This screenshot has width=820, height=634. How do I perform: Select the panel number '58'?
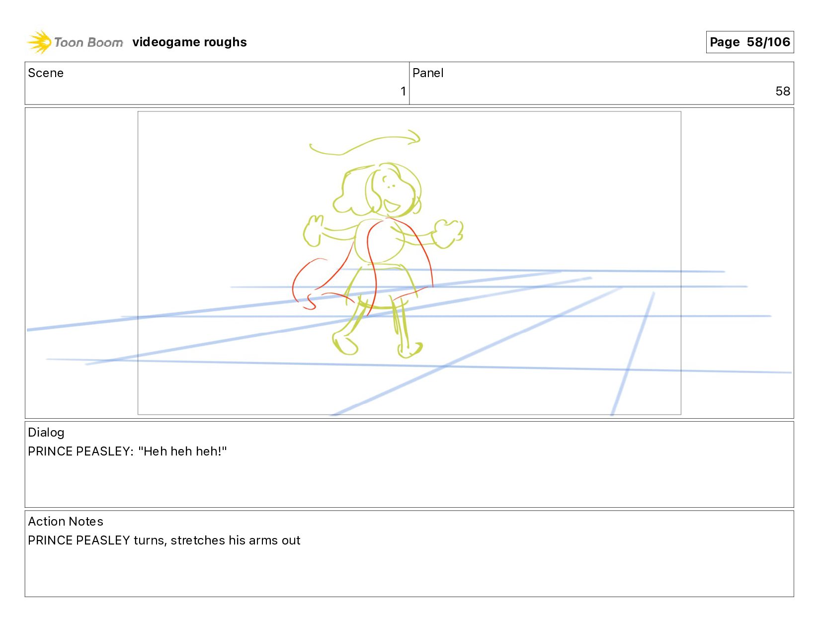pos(783,91)
